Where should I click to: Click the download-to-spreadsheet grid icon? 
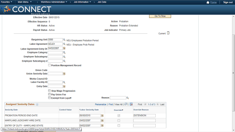click(x=131, y=104)
